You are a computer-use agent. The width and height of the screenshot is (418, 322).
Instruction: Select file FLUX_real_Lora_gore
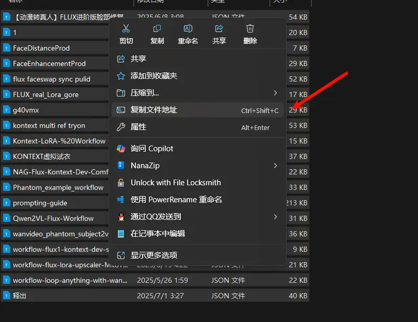coord(45,95)
